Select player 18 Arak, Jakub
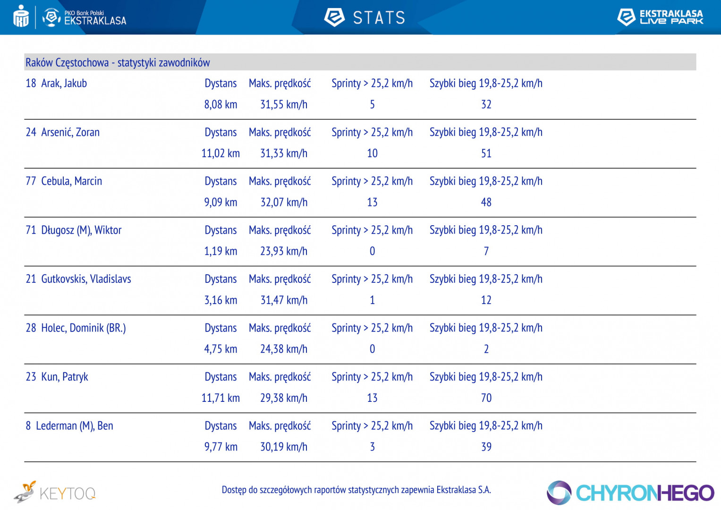 (56, 84)
